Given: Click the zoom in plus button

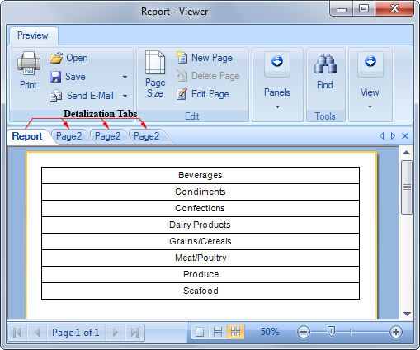Looking at the screenshot, I should click(396, 332).
